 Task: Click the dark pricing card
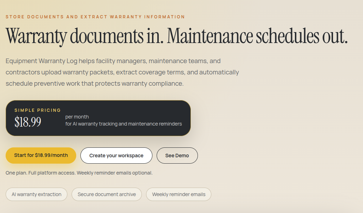coord(98,118)
